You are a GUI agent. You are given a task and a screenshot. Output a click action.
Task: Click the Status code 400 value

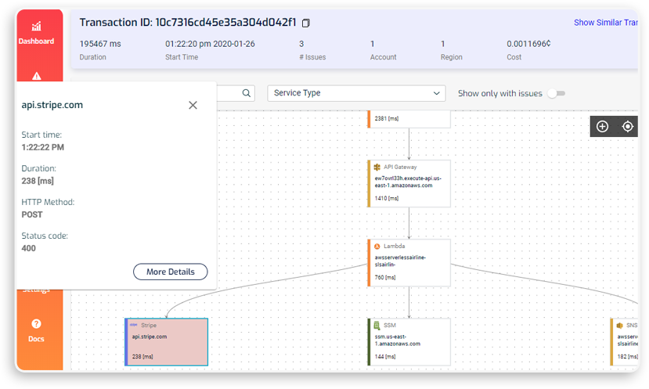pyautogui.click(x=28, y=248)
